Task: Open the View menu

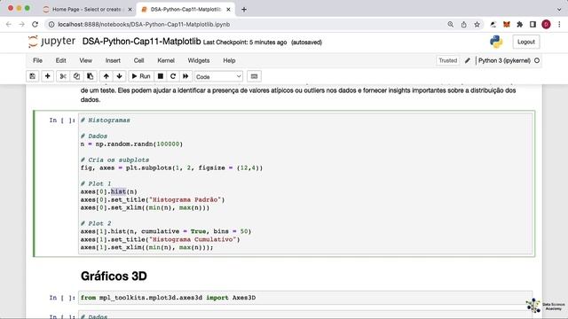Action: (x=86, y=60)
